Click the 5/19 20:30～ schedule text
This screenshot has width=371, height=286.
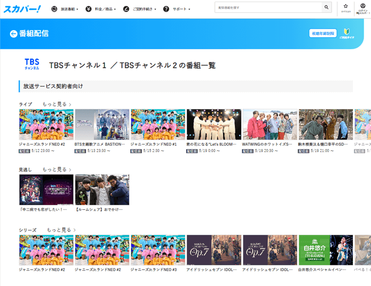point(266,151)
